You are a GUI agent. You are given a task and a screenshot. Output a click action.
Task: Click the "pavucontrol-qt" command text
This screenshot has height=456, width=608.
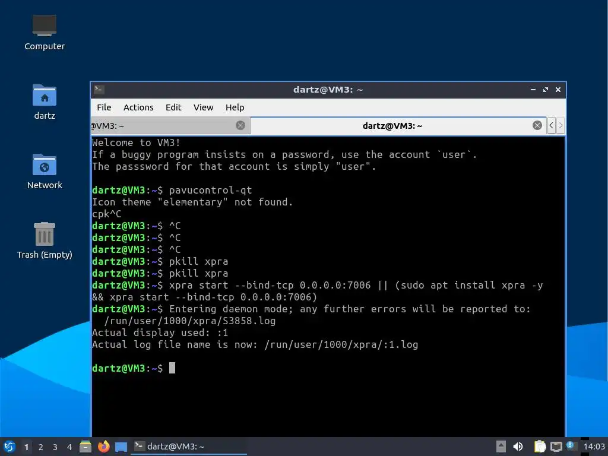(210, 191)
